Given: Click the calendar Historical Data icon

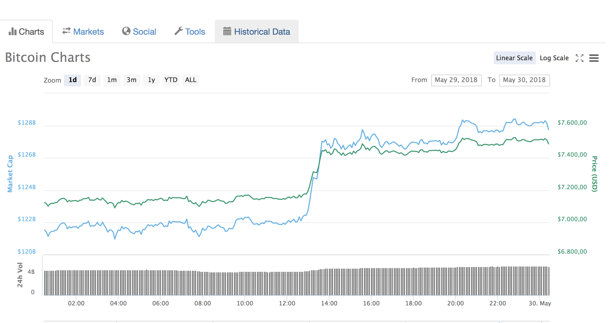Looking at the screenshot, I should click(227, 31).
